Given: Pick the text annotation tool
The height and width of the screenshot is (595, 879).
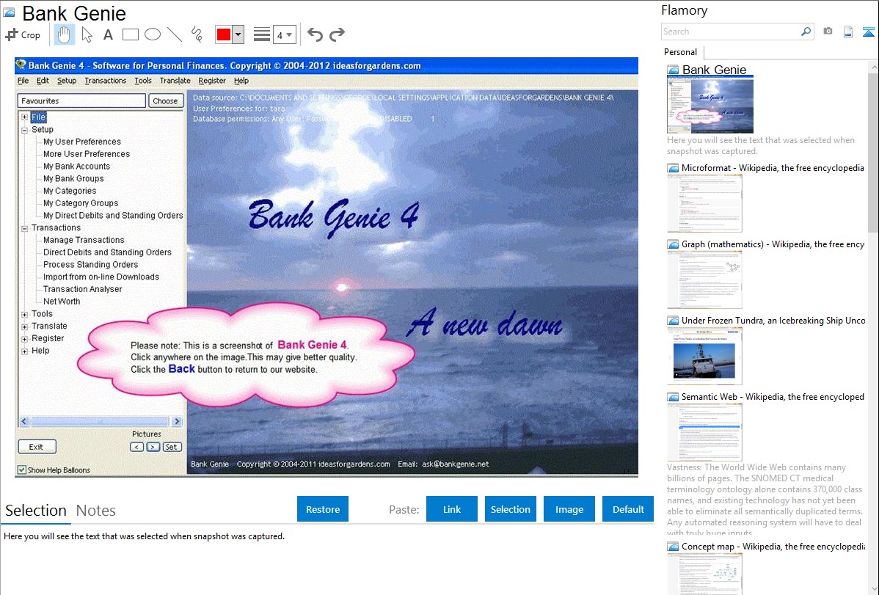Looking at the screenshot, I should coord(108,34).
